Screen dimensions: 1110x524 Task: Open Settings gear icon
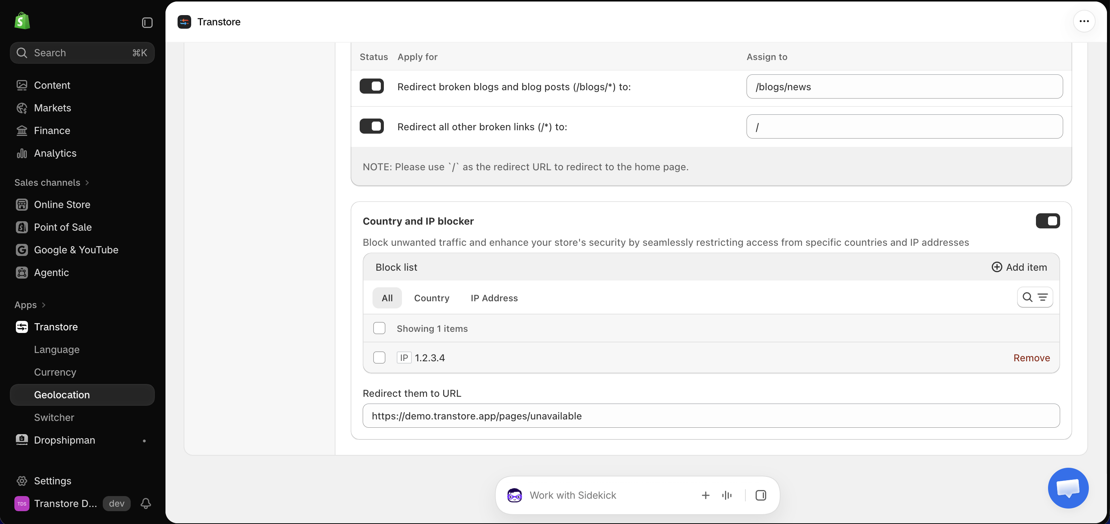tap(22, 481)
